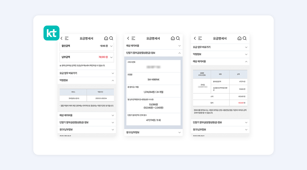Open hamburger menu in right phone screen
307x170 pixels.
[x=200, y=38]
